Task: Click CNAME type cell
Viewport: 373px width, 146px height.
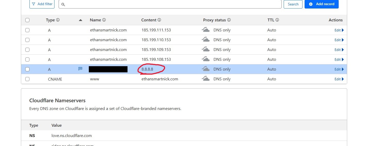Action: 55,79
